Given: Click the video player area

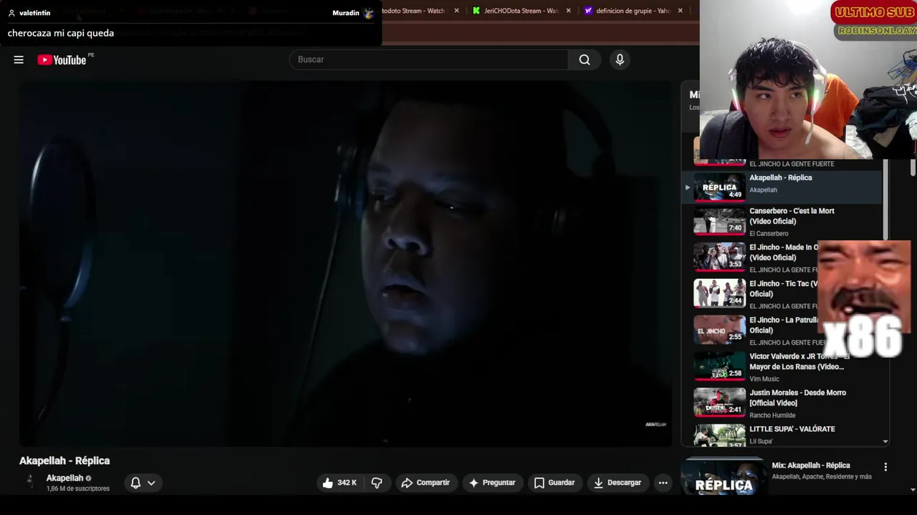Looking at the screenshot, I should [345, 263].
